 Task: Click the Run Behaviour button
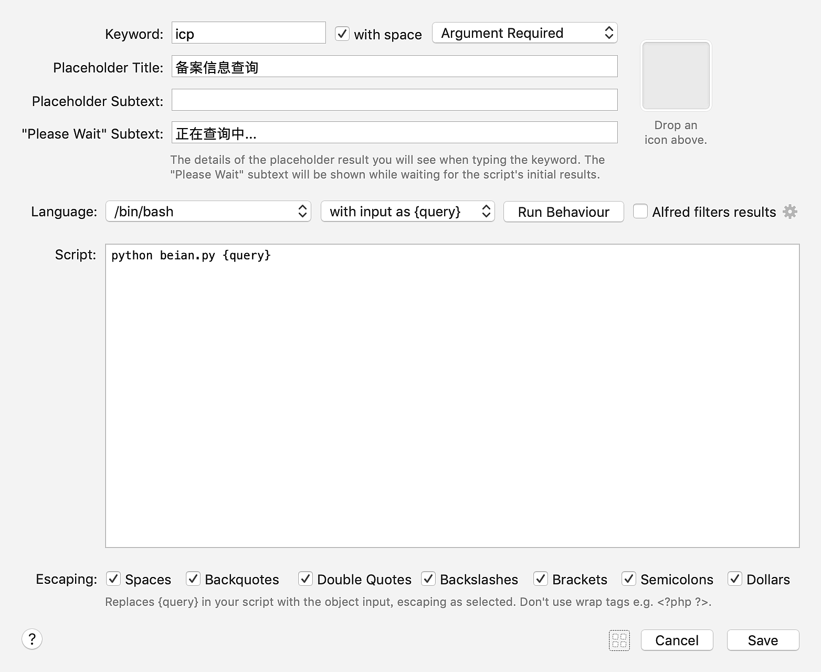coord(563,212)
